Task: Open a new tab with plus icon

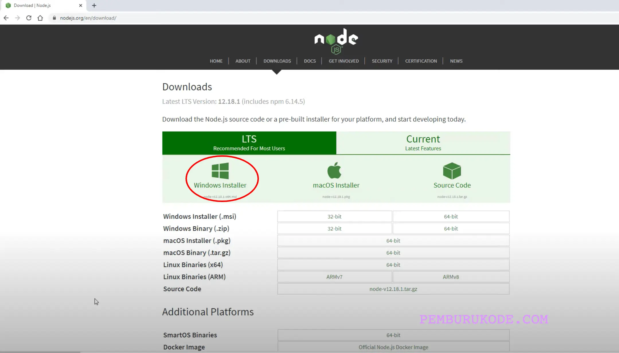Action: coord(94,5)
